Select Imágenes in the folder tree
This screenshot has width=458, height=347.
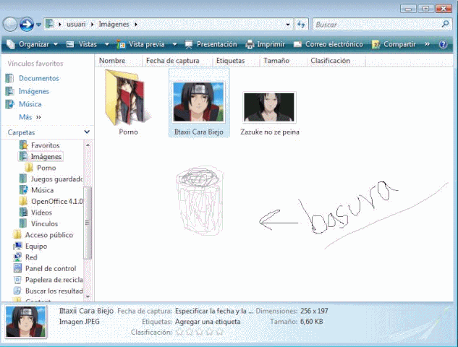(41, 156)
